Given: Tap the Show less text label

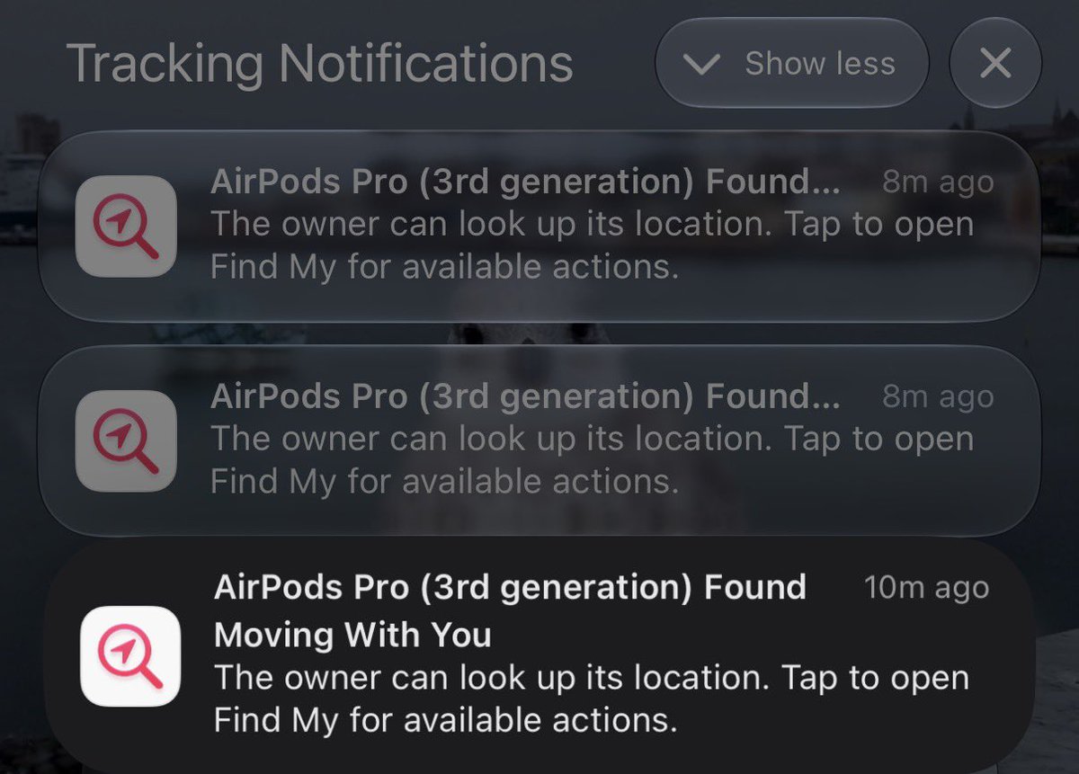Looking at the screenshot, I should pos(820,64).
